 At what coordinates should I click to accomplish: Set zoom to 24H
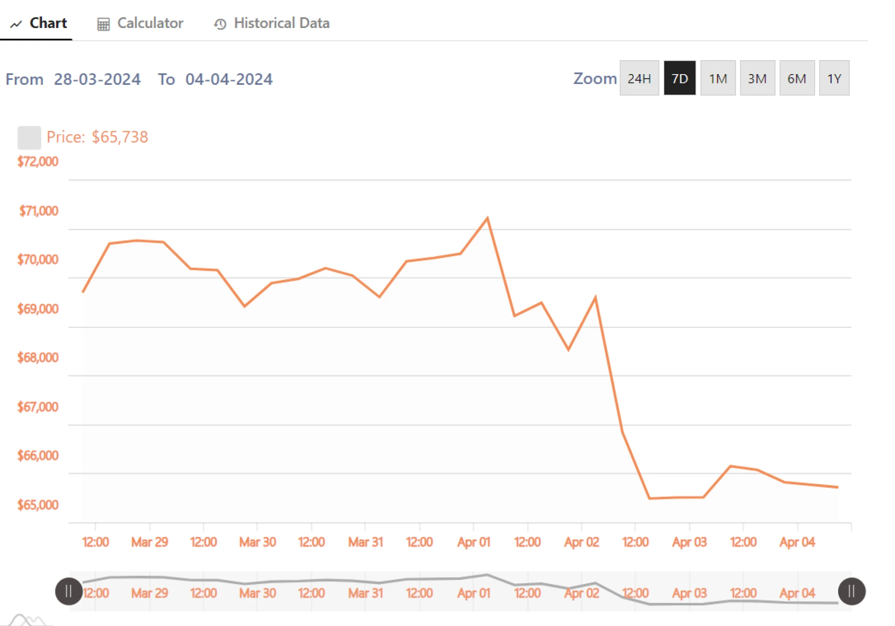coord(639,78)
